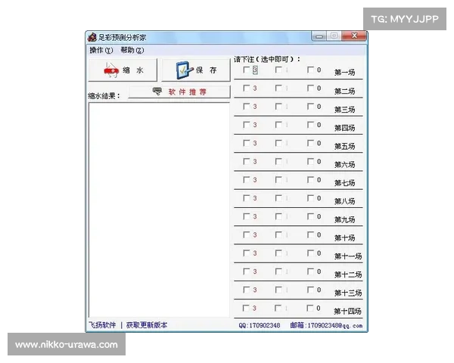Image resolution: width=454 pixels, height=363 pixels.
Task: Check 0 for 第十三场
Action: 310,290
